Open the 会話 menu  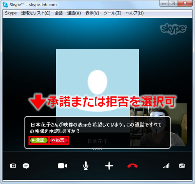(x=58, y=13)
